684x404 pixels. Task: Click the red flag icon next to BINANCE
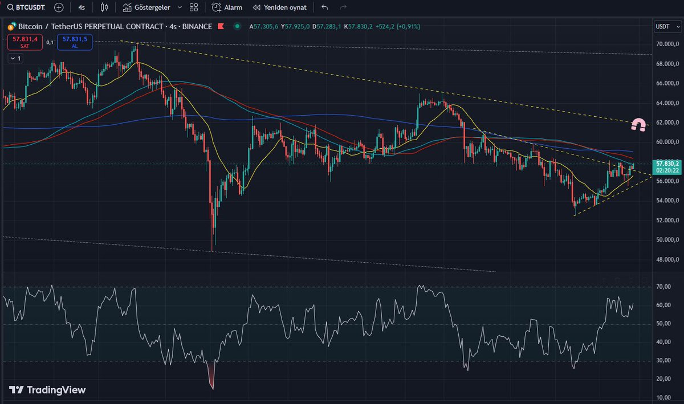(x=221, y=26)
